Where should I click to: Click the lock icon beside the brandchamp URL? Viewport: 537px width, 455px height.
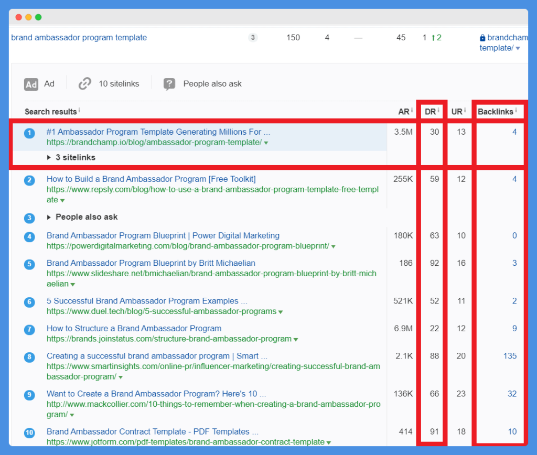point(482,38)
